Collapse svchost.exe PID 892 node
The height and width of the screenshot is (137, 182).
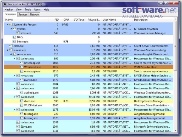[x=15, y=58]
